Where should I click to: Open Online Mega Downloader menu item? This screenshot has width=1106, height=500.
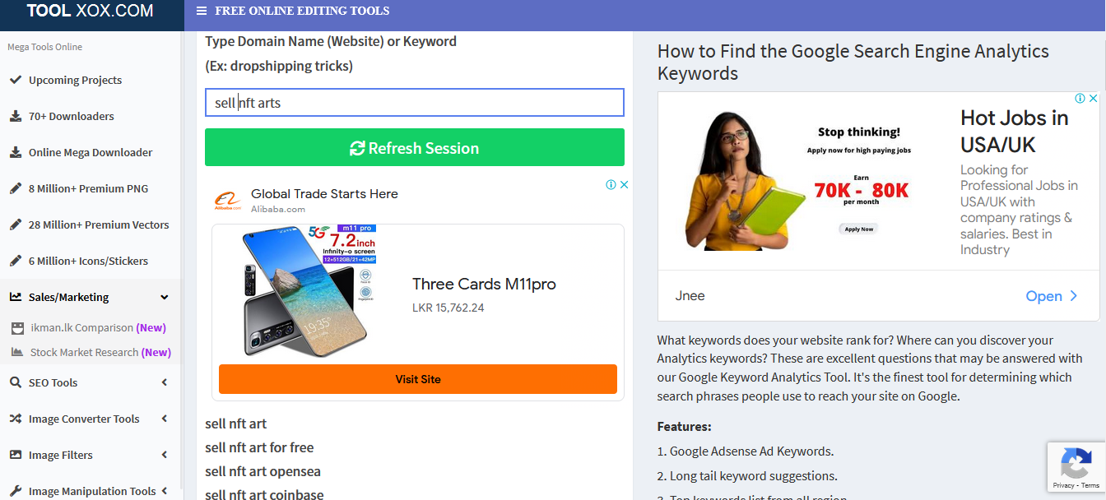91,152
